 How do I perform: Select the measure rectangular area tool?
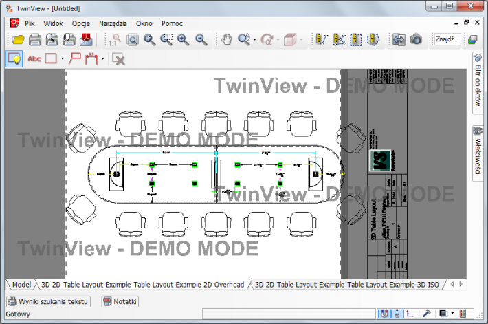point(356,40)
